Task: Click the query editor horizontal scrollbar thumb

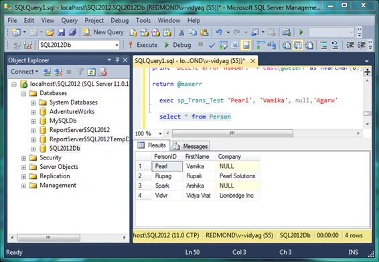Action: [x=232, y=133]
